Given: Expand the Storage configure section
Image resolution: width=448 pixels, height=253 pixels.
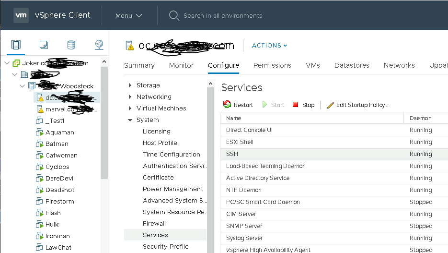Looking at the screenshot, I should coord(130,85).
